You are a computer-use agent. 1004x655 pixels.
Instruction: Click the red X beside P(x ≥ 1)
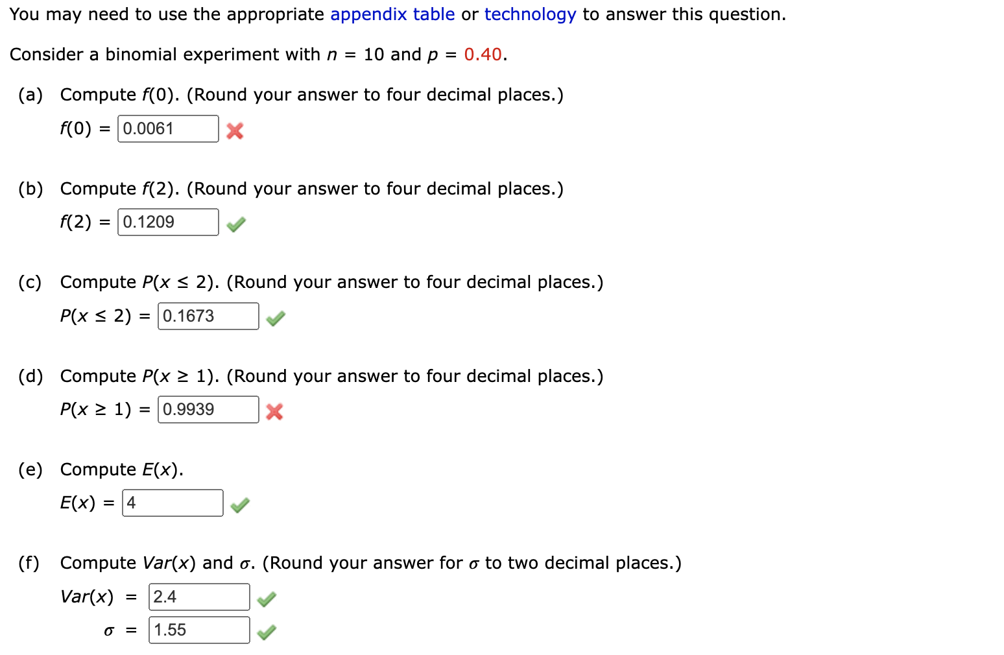274,412
